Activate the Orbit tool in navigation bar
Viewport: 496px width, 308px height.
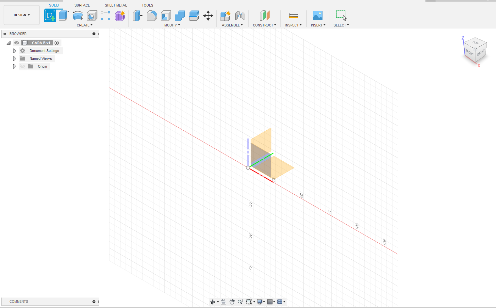[x=213, y=302]
